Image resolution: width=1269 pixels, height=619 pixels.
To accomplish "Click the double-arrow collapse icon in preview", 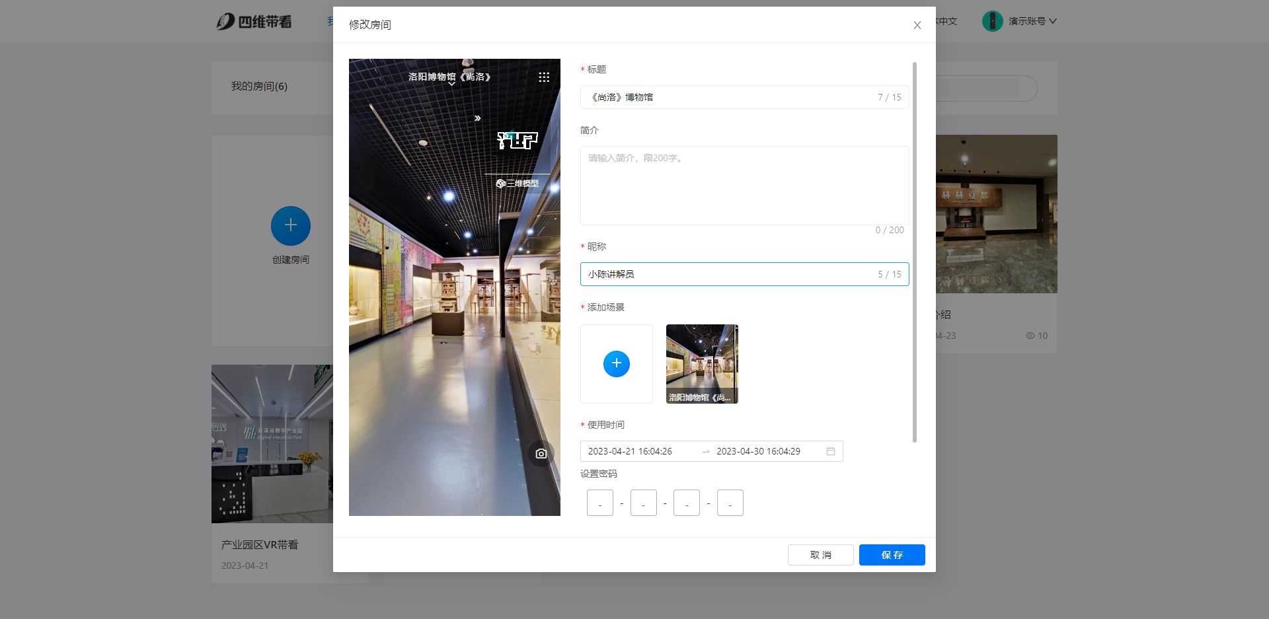I will (x=477, y=118).
